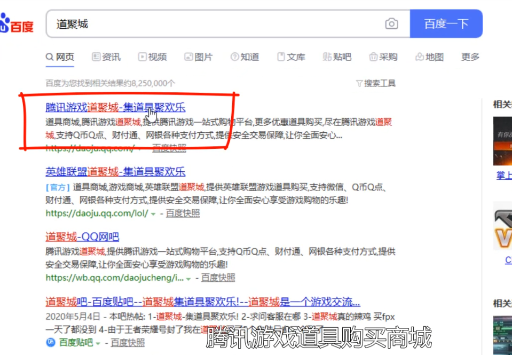
Task: Open the 道聚城吧-百度贴吧 result title
Action: 203,302
